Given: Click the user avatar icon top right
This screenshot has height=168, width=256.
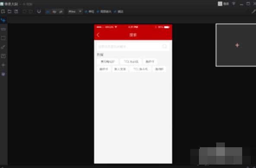Looking at the screenshot, I should pyautogui.click(x=220, y=3).
